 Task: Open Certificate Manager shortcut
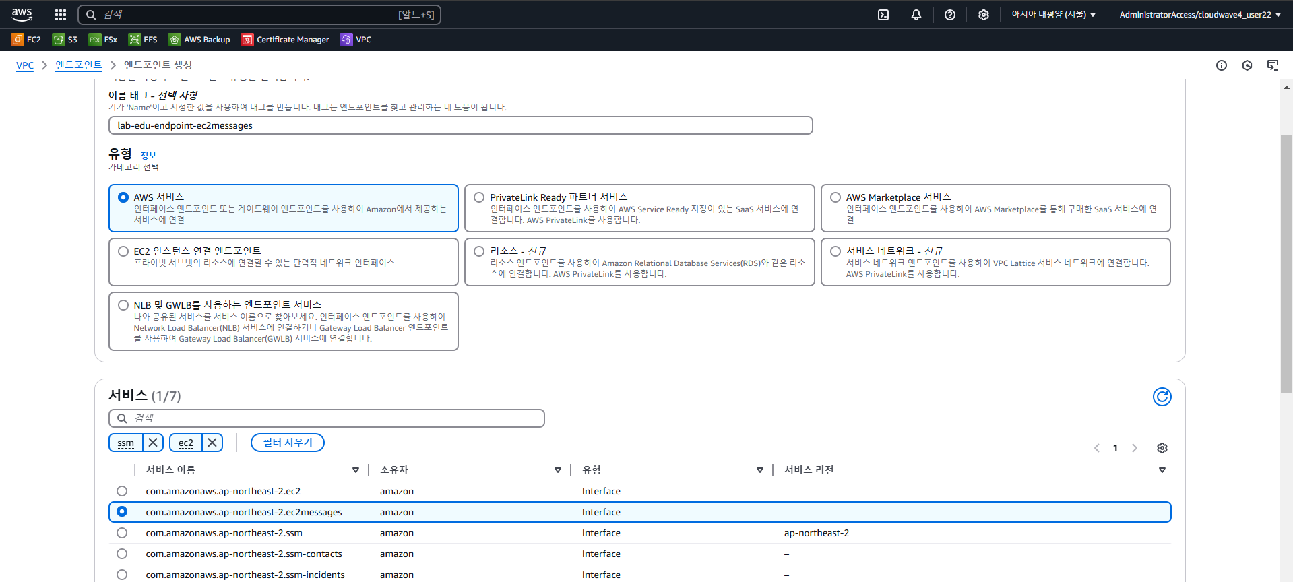[x=286, y=40]
